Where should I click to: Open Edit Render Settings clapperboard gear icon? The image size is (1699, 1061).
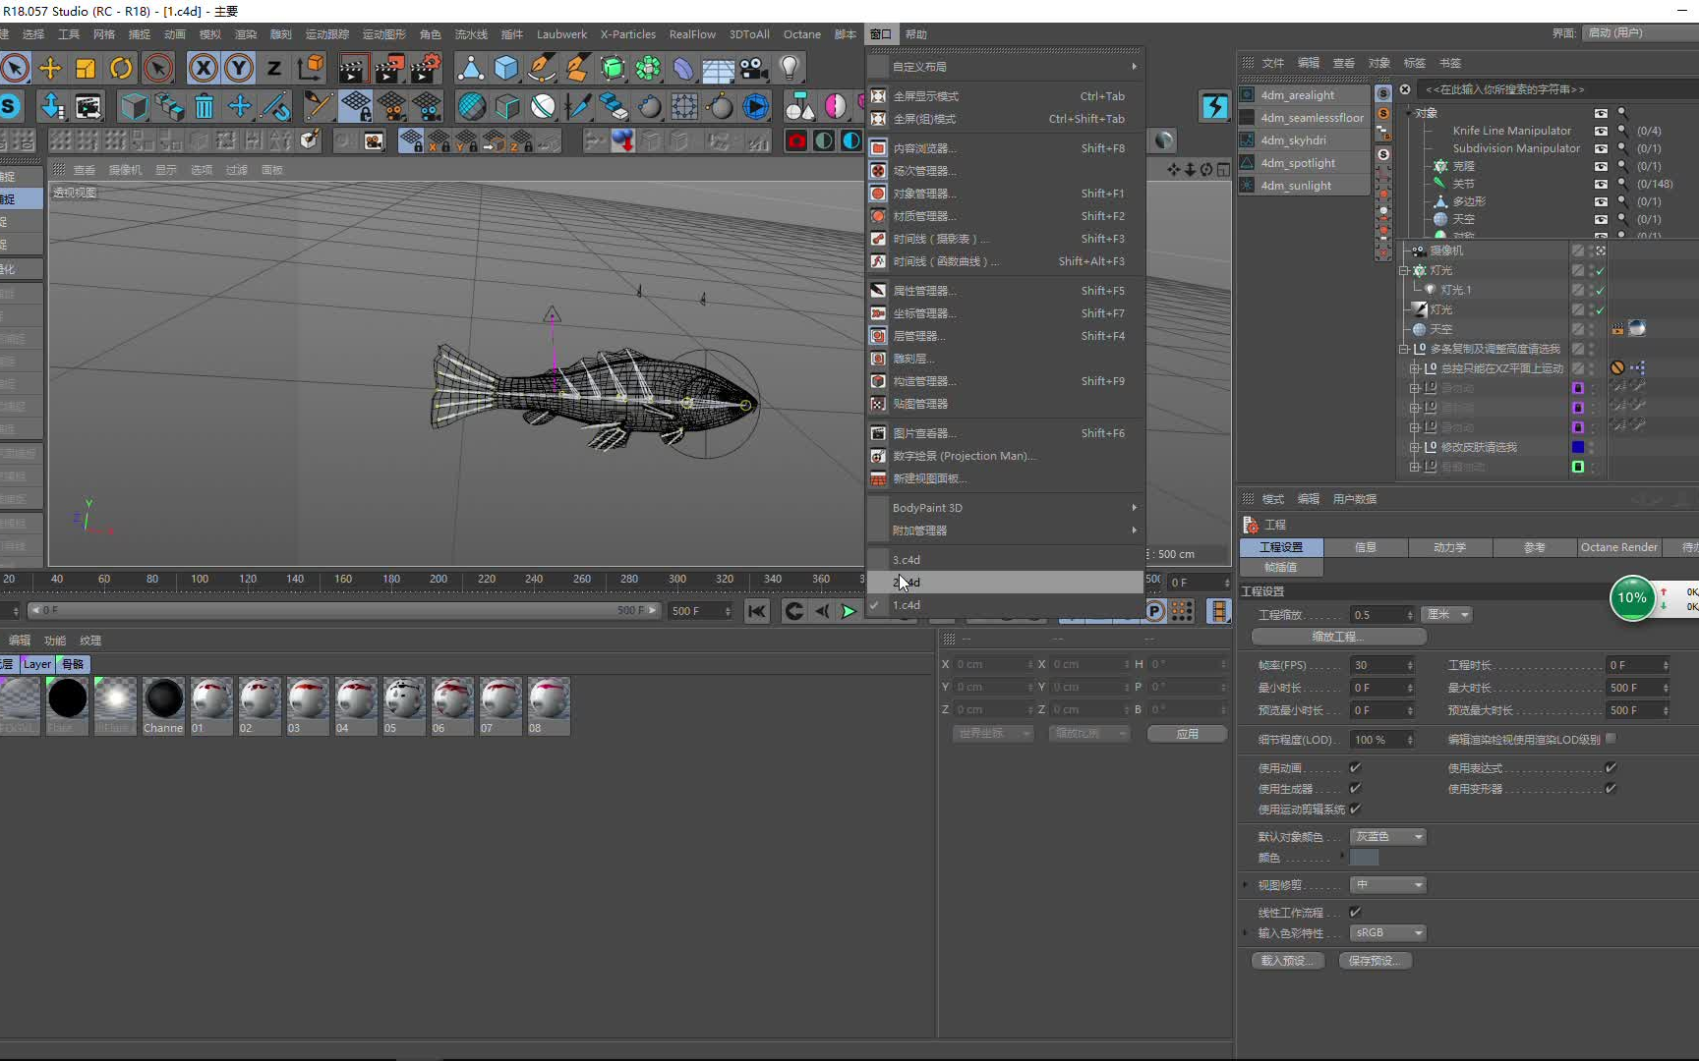coord(425,68)
